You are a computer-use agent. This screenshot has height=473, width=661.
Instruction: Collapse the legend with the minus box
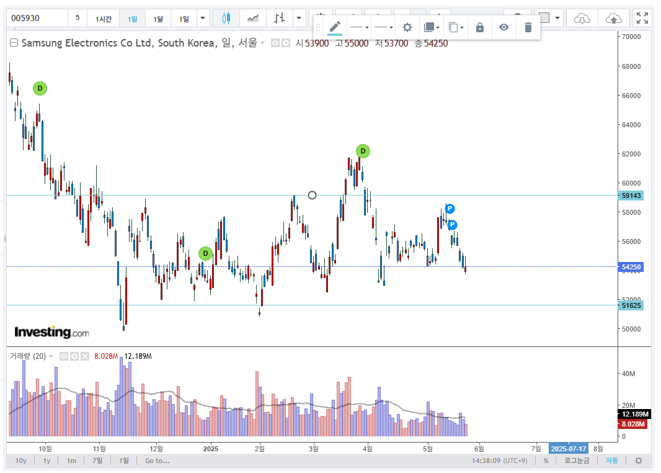coord(14,43)
